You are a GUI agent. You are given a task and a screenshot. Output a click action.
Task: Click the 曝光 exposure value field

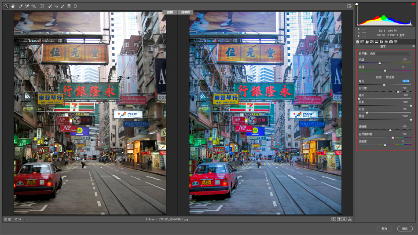tap(406, 81)
